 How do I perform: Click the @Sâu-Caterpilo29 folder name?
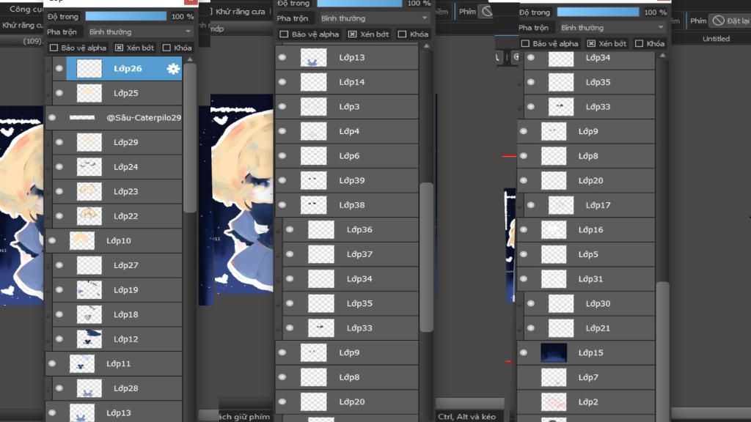coord(144,118)
